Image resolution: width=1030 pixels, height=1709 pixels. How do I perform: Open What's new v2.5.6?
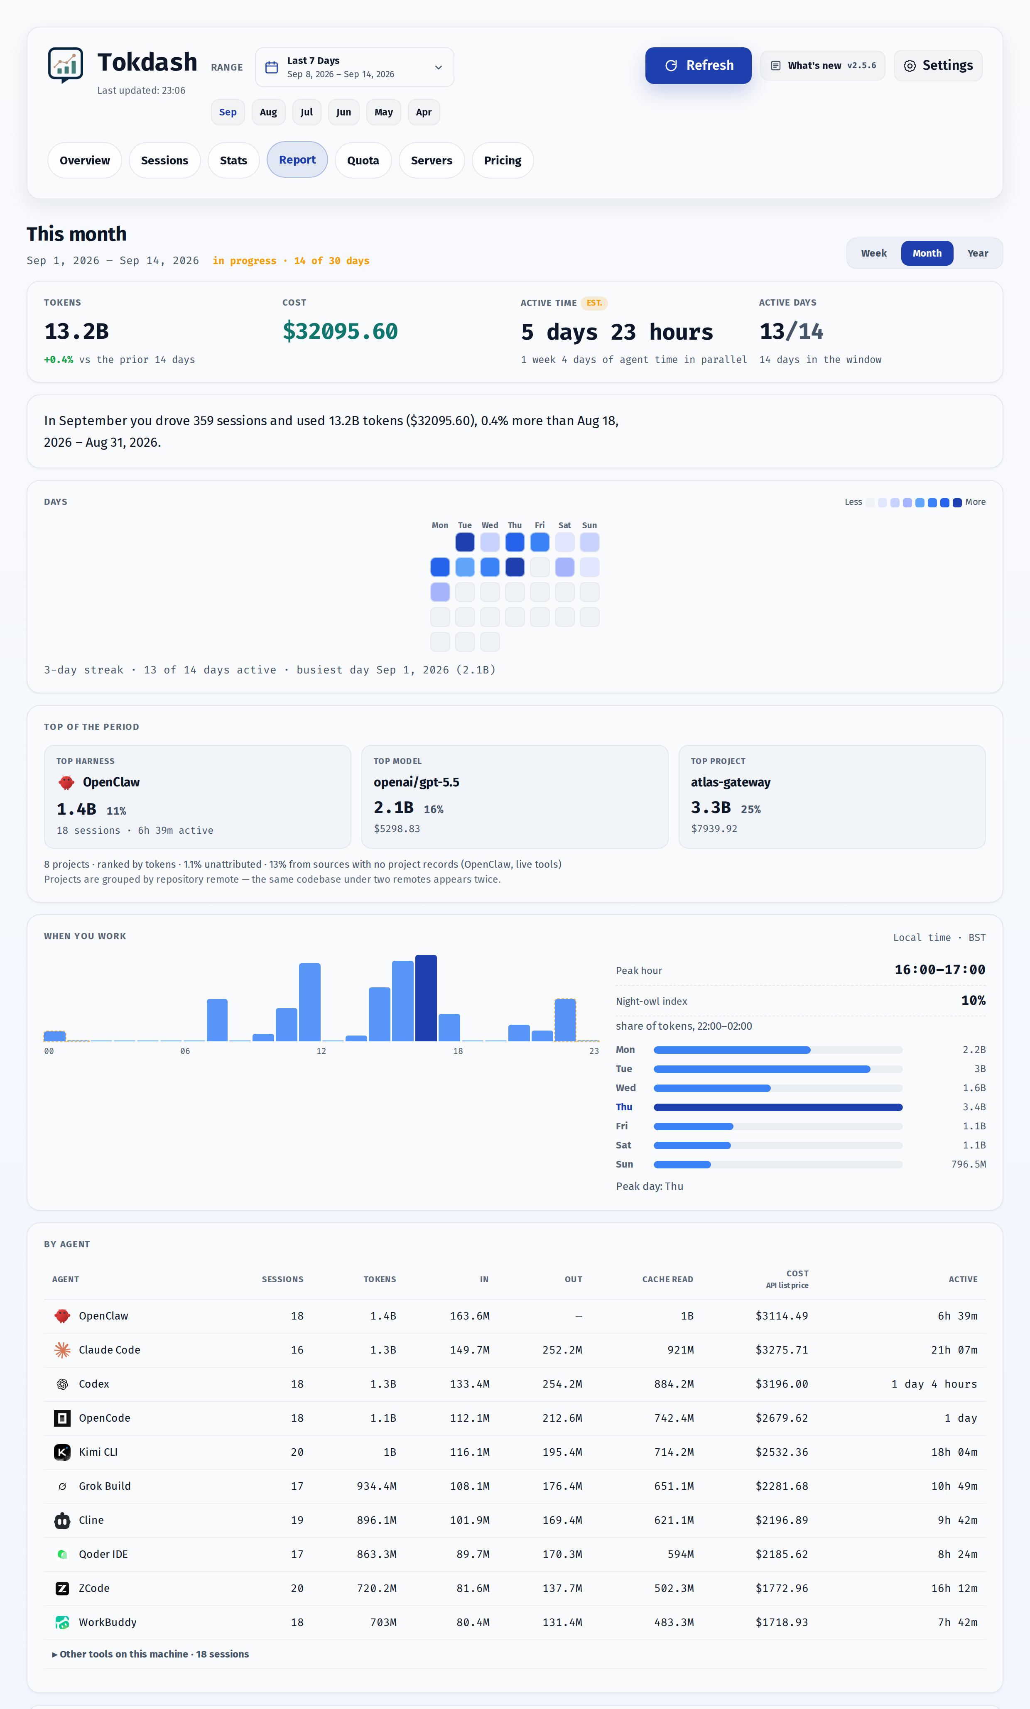click(x=823, y=66)
